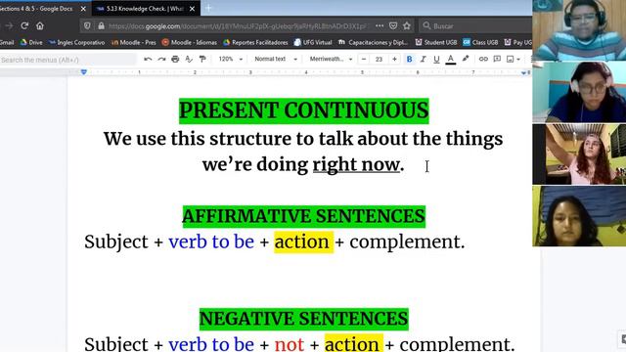Click the Buscar search field
The width and height of the screenshot is (626, 352).
[477, 26]
